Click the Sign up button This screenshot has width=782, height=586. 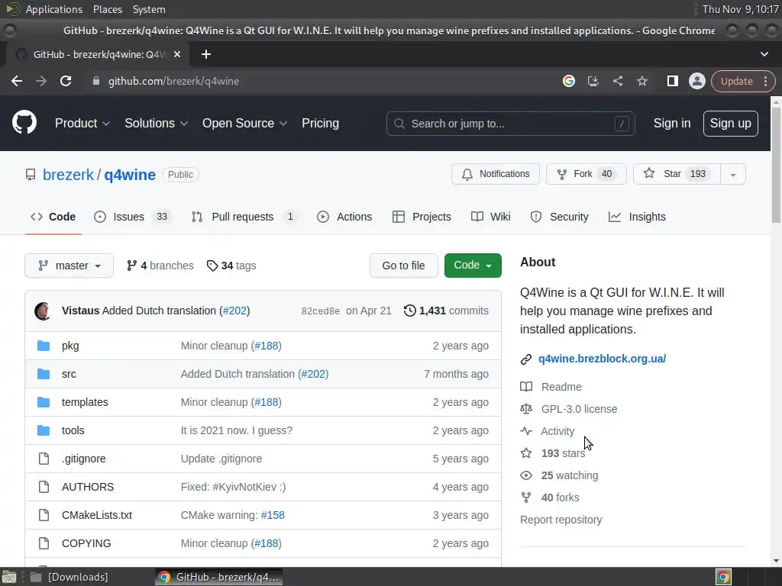[730, 123]
